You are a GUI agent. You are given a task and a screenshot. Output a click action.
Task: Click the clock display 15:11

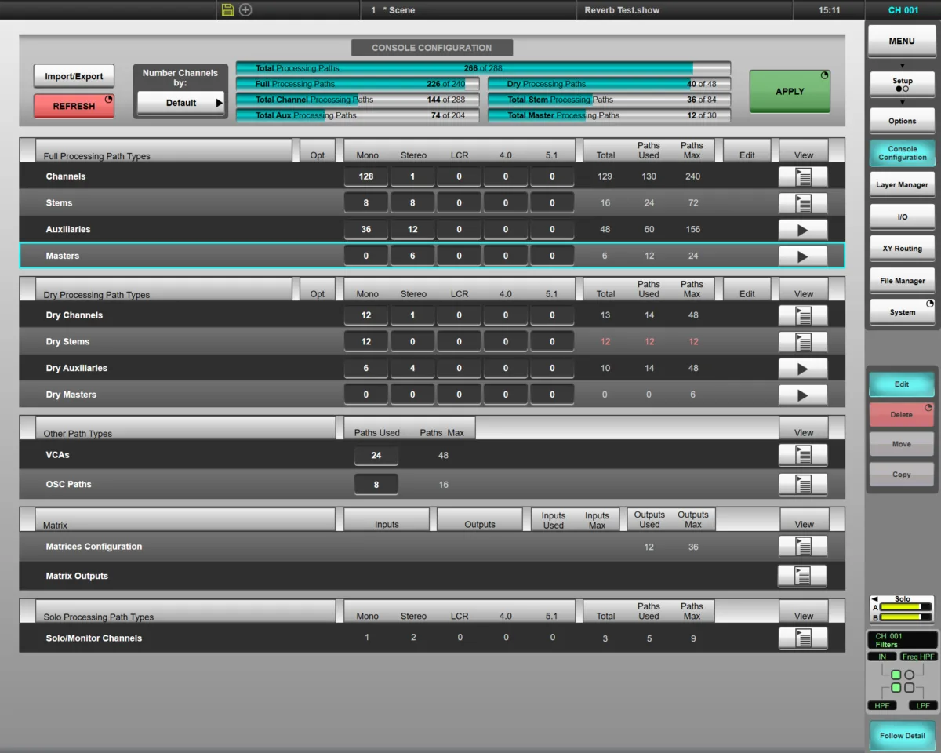829,10
